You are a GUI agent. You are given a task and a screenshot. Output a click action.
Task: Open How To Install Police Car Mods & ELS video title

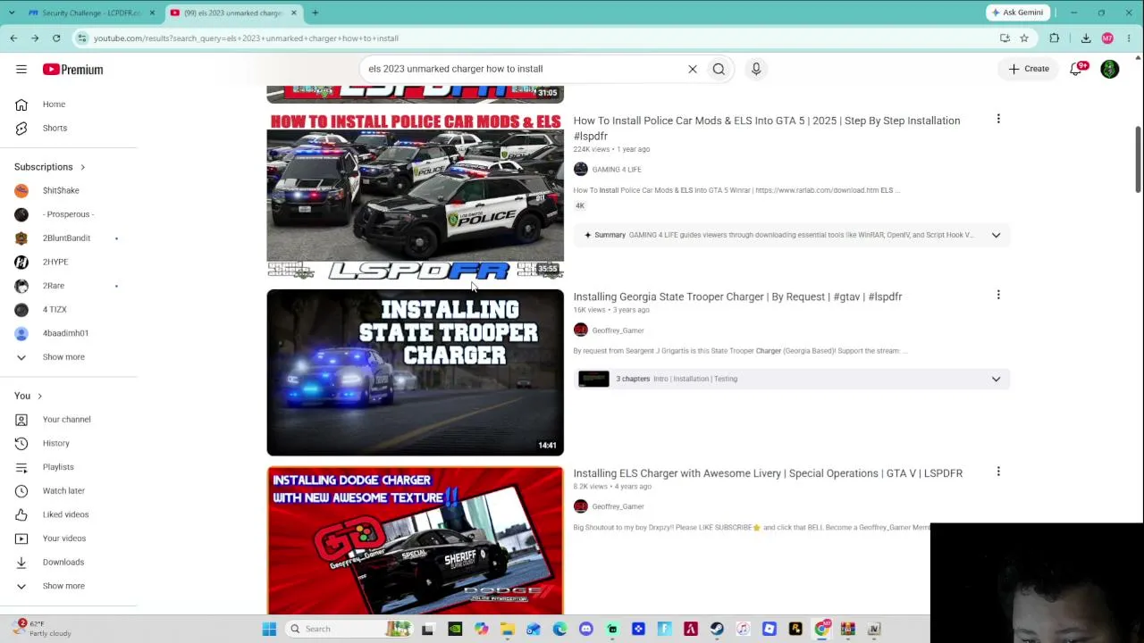click(767, 129)
